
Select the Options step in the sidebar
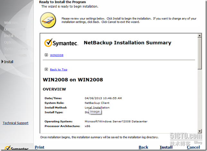pyautogui.click(x=10, y=42)
